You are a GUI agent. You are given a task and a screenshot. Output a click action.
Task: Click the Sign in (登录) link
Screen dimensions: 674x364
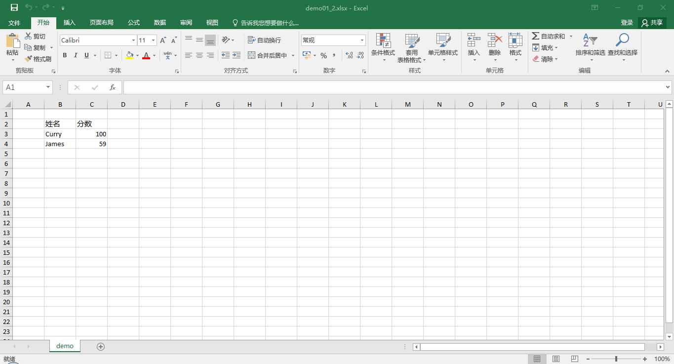click(627, 23)
